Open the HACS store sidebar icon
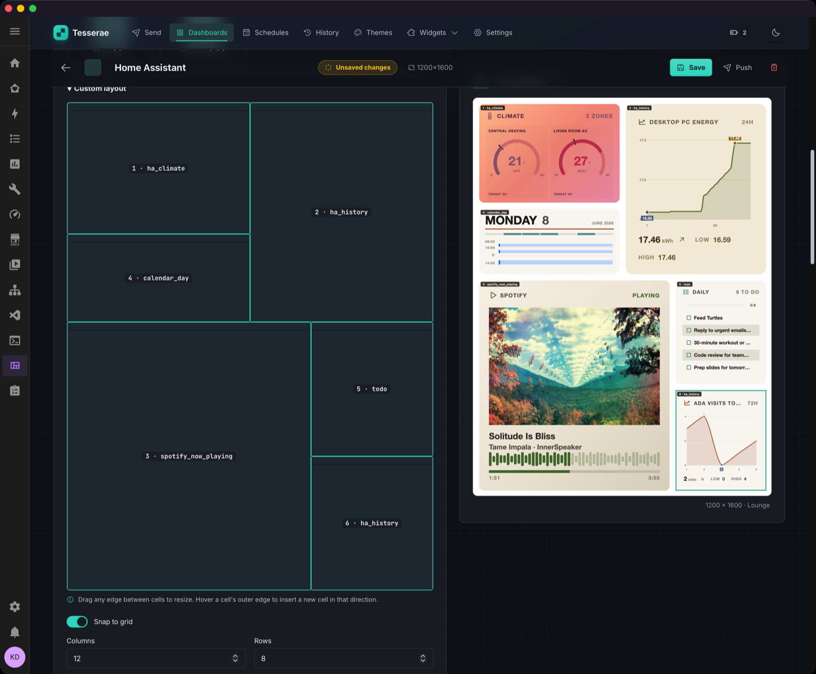The width and height of the screenshot is (816, 674). [15, 240]
